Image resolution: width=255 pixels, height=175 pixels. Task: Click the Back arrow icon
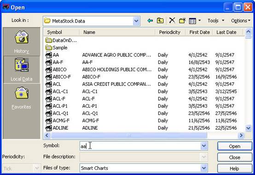coord(150,21)
